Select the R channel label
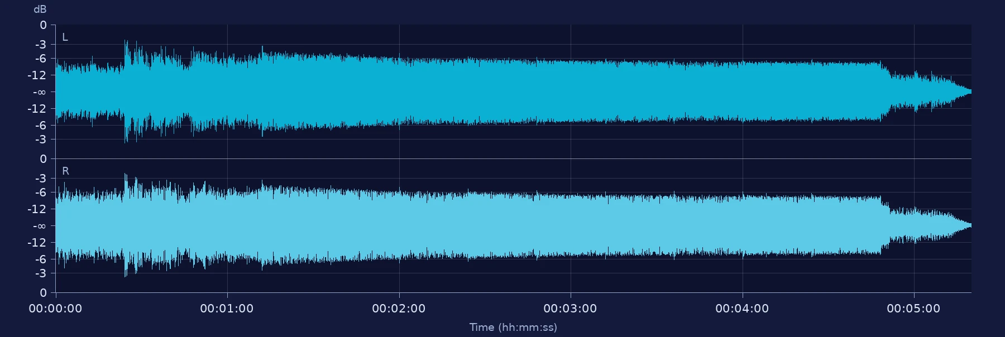Viewport: 1005px width, 337px height. coord(65,171)
